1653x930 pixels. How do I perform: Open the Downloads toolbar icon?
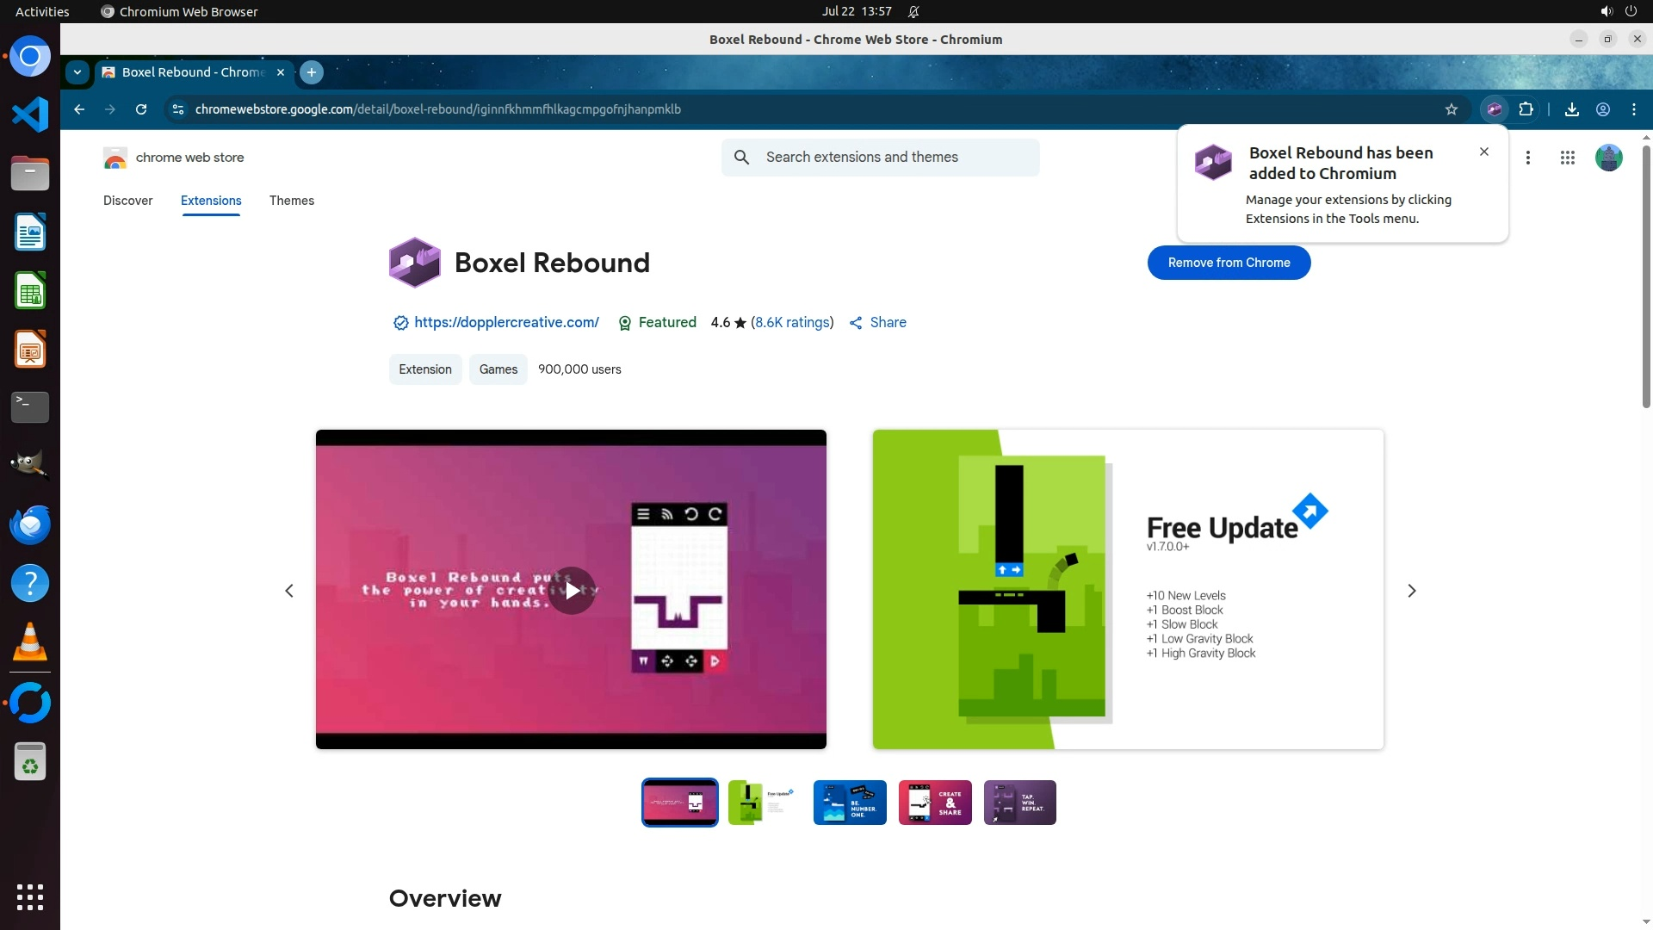click(x=1571, y=109)
